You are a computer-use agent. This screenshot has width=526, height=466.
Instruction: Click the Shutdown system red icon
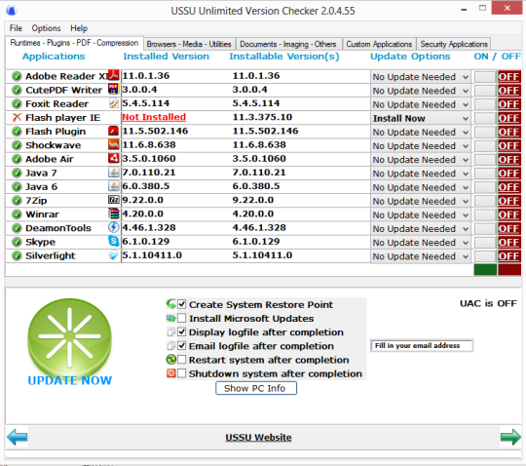click(x=171, y=373)
